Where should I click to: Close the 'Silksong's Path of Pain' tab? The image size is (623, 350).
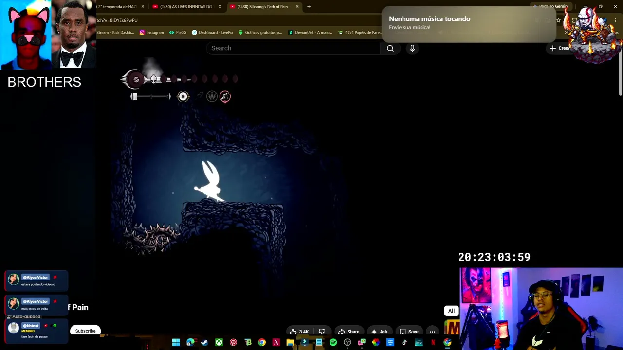pyautogui.click(x=297, y=7)
